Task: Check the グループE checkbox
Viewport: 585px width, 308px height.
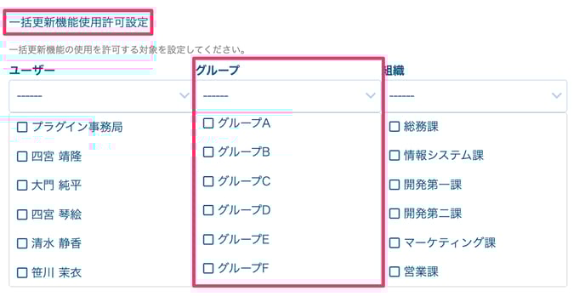Action: click(208, 239)
